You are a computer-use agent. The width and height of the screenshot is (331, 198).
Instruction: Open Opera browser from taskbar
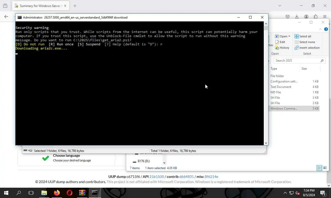(69, 193)
